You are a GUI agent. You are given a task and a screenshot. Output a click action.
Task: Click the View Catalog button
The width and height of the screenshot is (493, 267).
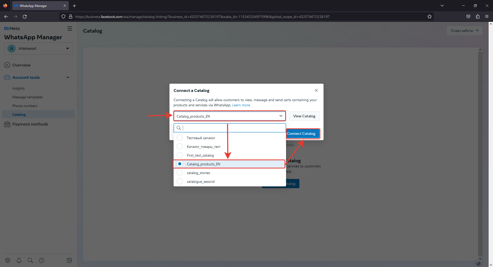click(x=304, y=116)
